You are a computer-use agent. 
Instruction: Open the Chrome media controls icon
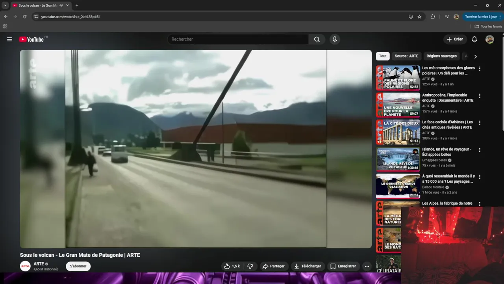point(447,17)
